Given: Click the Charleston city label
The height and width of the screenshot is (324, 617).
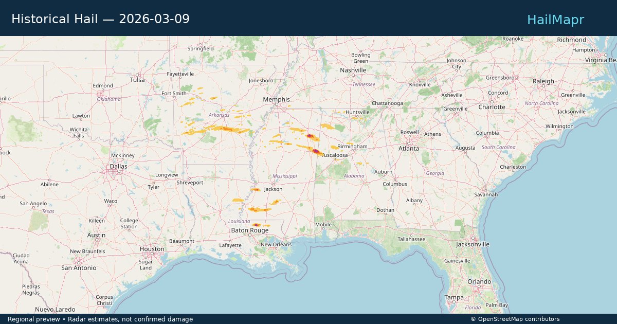Looking at the screenshot, I should point(513,167).
